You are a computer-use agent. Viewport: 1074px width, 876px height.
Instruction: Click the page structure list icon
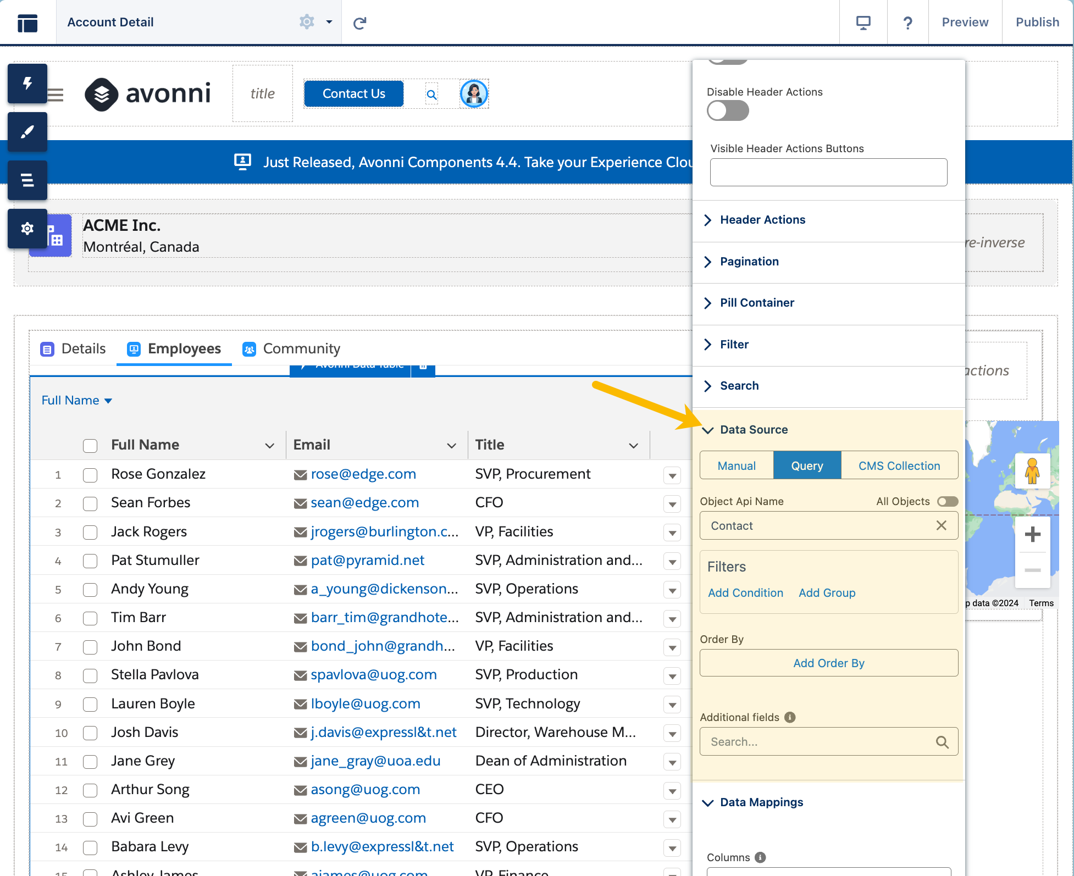click(27, 180)
